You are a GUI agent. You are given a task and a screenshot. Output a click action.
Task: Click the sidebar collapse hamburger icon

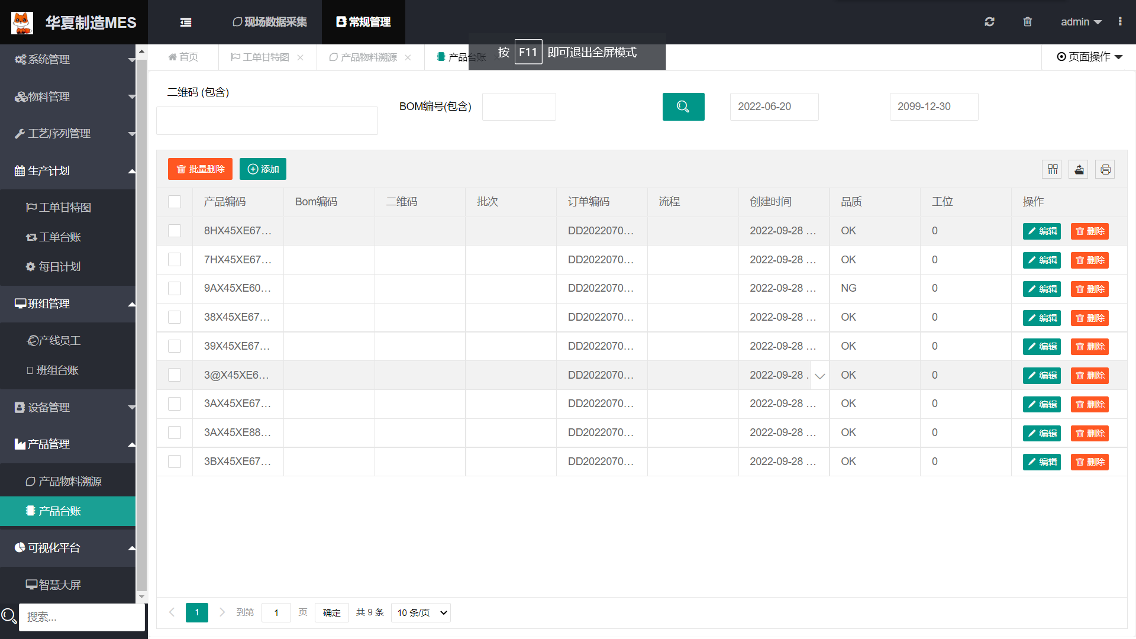[186, 22]
